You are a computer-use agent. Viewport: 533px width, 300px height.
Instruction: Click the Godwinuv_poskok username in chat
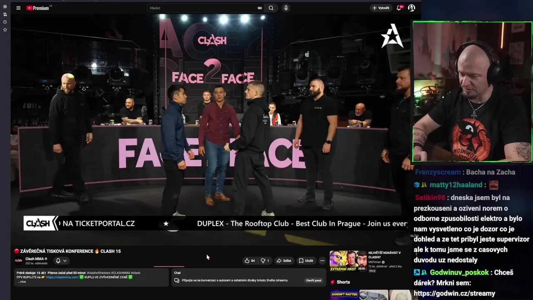pos(459,272)
